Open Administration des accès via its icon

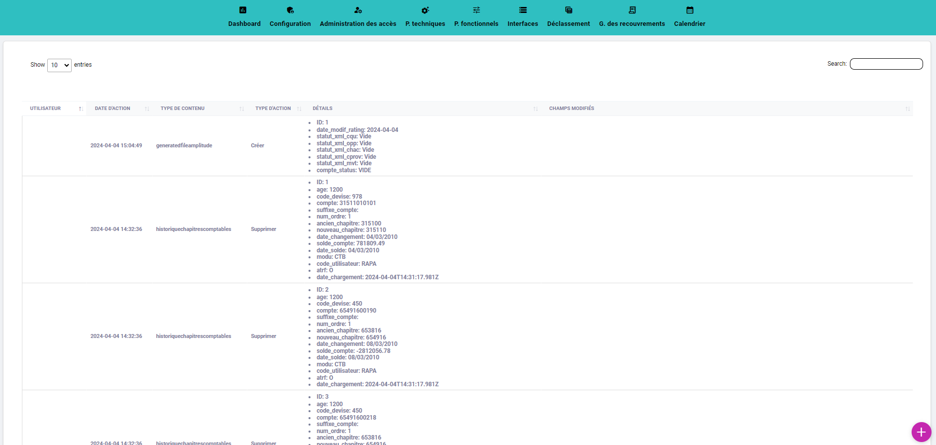click(358, 10)
